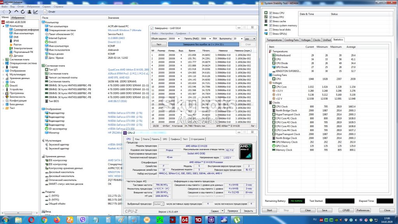398x224 pixels.
Task: Expand the Тест tree node
Action: click(x=3, y=108)
